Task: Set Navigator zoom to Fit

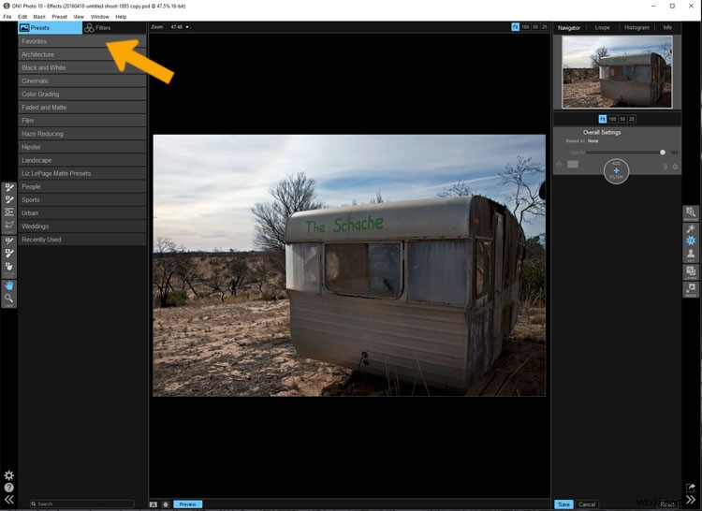Action: (603, 119)
